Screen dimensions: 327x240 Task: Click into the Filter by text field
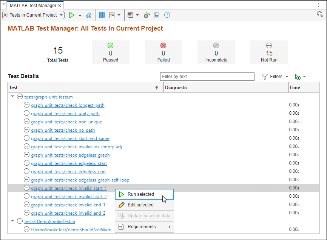(207, 77)
